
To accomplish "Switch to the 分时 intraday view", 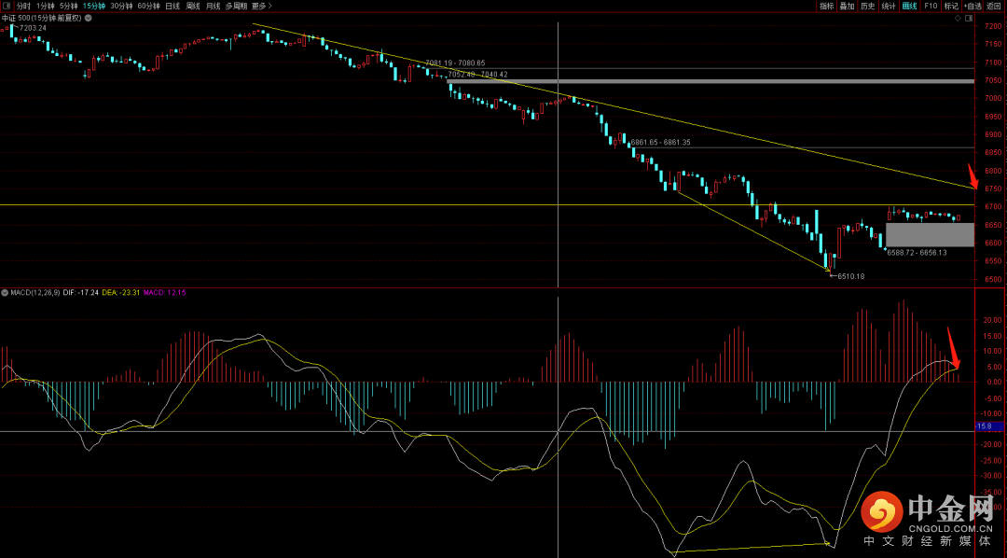I will coord(23,6).
